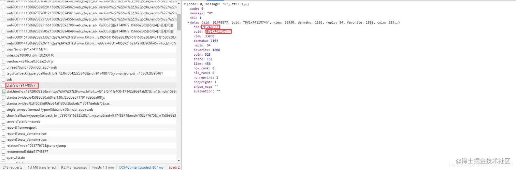516x170 pixels.
Task: Click the icon beside stardust-video .js file
Action: click(3, 97)
